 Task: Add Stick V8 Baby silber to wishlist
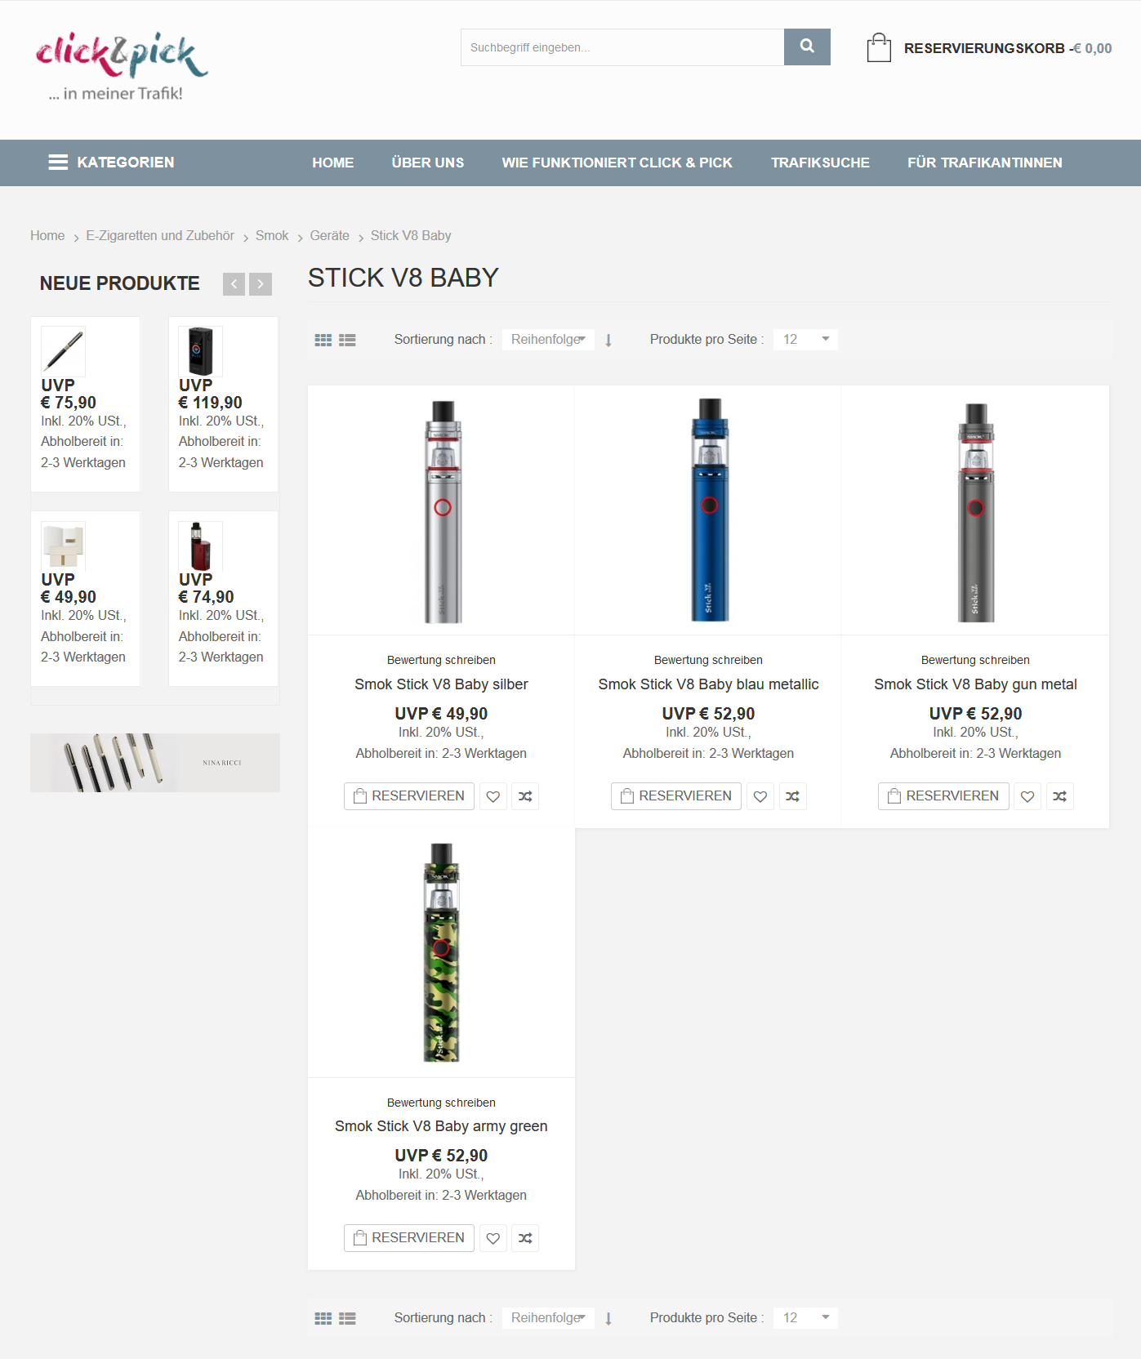tap(493, 796)
